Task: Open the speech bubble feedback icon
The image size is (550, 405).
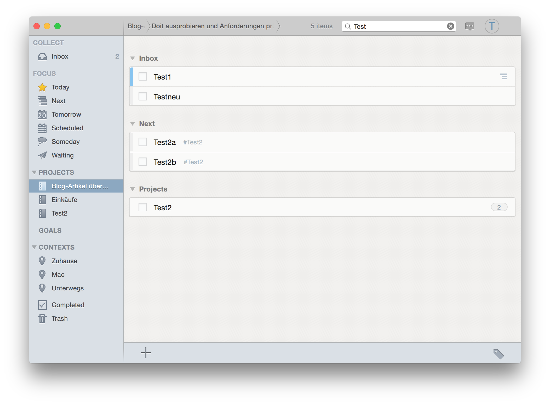Action: click(x=470, y=26)
